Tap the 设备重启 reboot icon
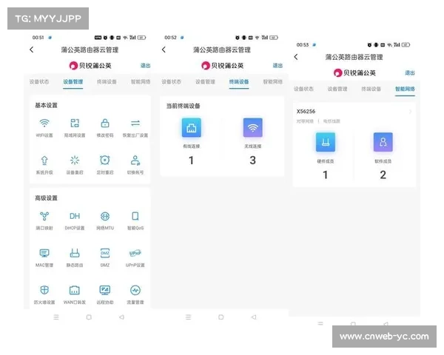The width and height of the screenshot is (444, 355). pyautogui.click(x=75, y=160)
